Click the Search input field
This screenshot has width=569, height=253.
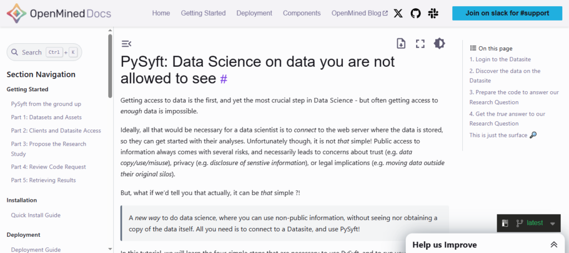(44, 52)
